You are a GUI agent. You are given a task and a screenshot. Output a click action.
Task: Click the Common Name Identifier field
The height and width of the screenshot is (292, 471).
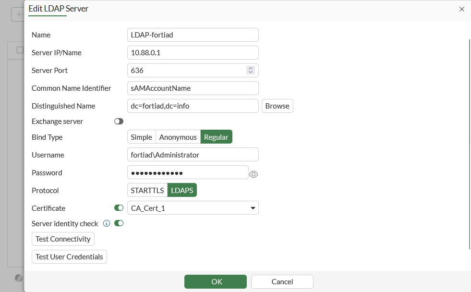pos(193,88)
